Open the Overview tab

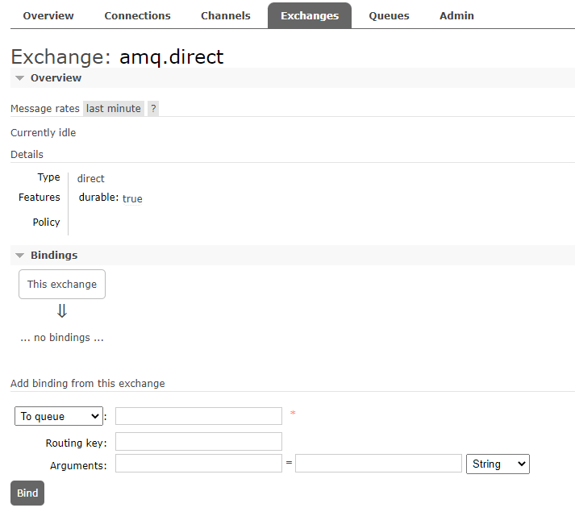pos(48,16)
